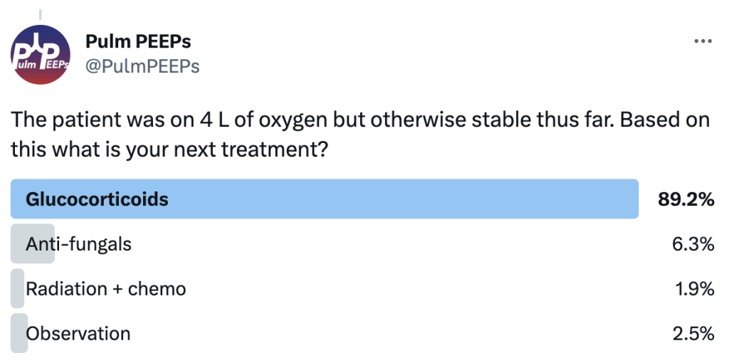Viewport: 729px width, 363px height.
Task: Click the 'next treatment?' question line
Action: (169, 149)
